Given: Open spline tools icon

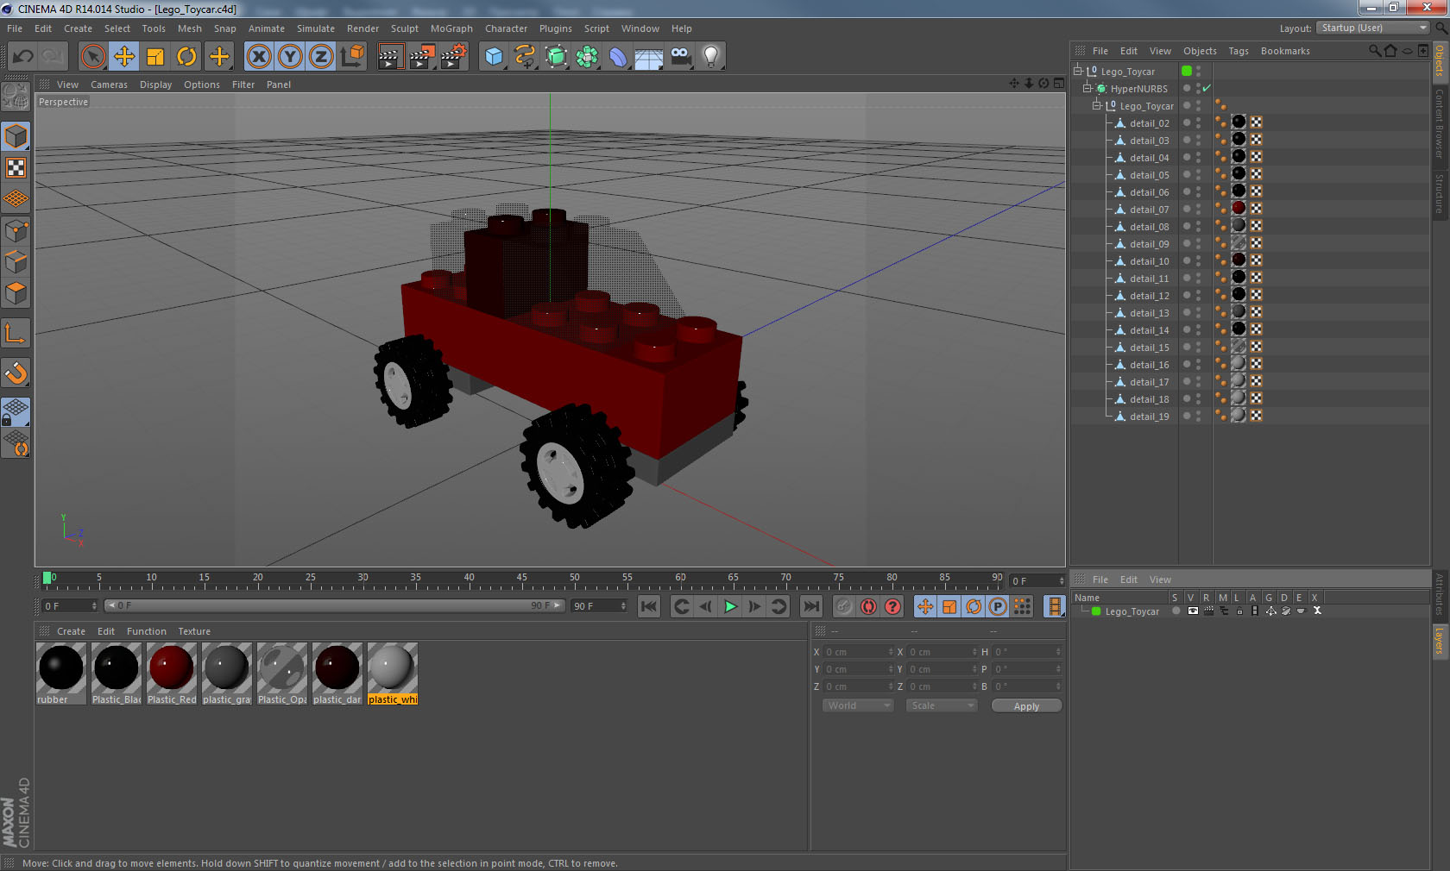Looking at the screenshot, I should (525, 57).
